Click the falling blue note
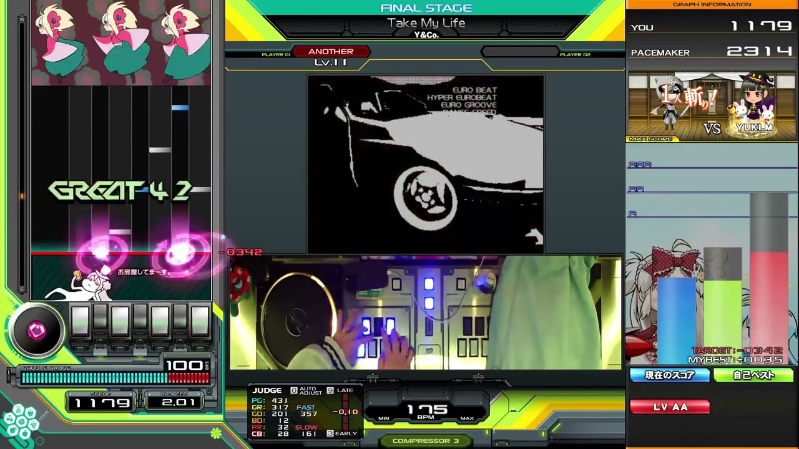The image size is (799, 449). (180, 108)
